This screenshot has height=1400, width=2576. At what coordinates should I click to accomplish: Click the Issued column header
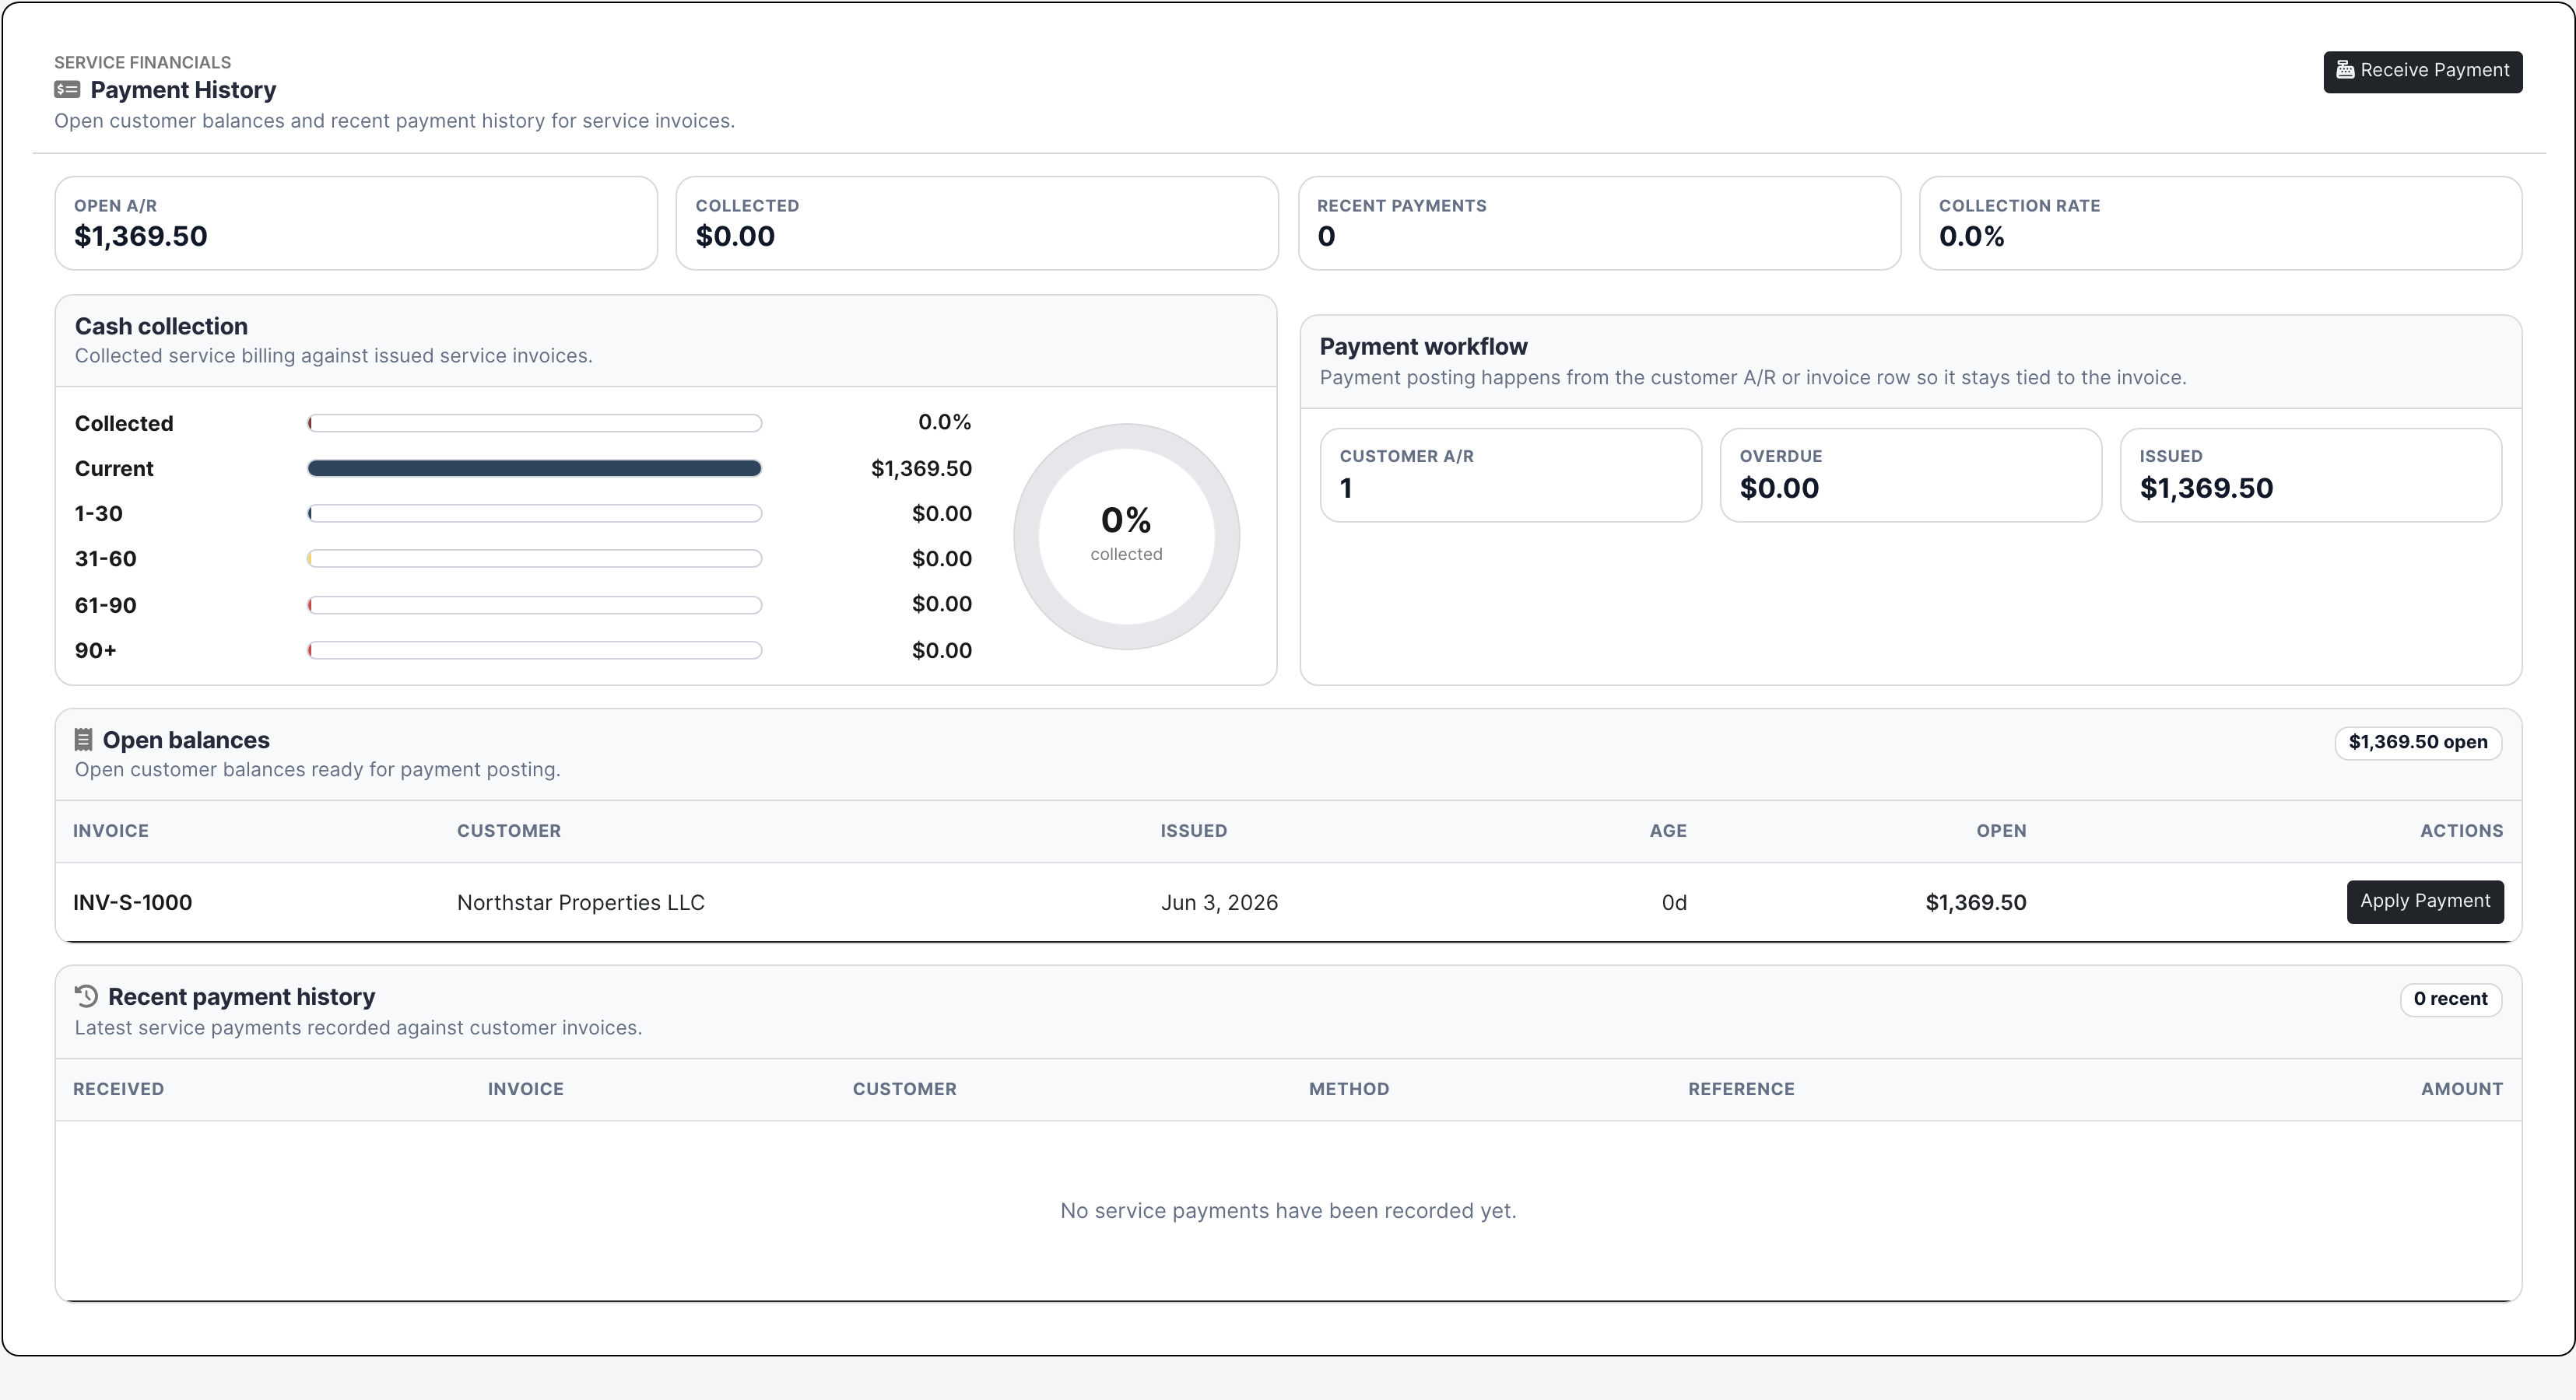pos(1194,831)
